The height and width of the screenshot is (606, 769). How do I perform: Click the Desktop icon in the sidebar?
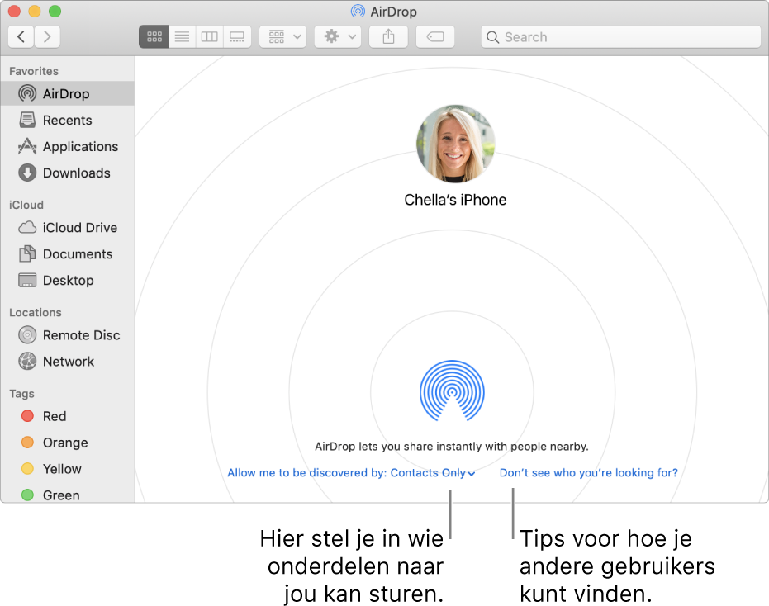(x=27, y=280)
